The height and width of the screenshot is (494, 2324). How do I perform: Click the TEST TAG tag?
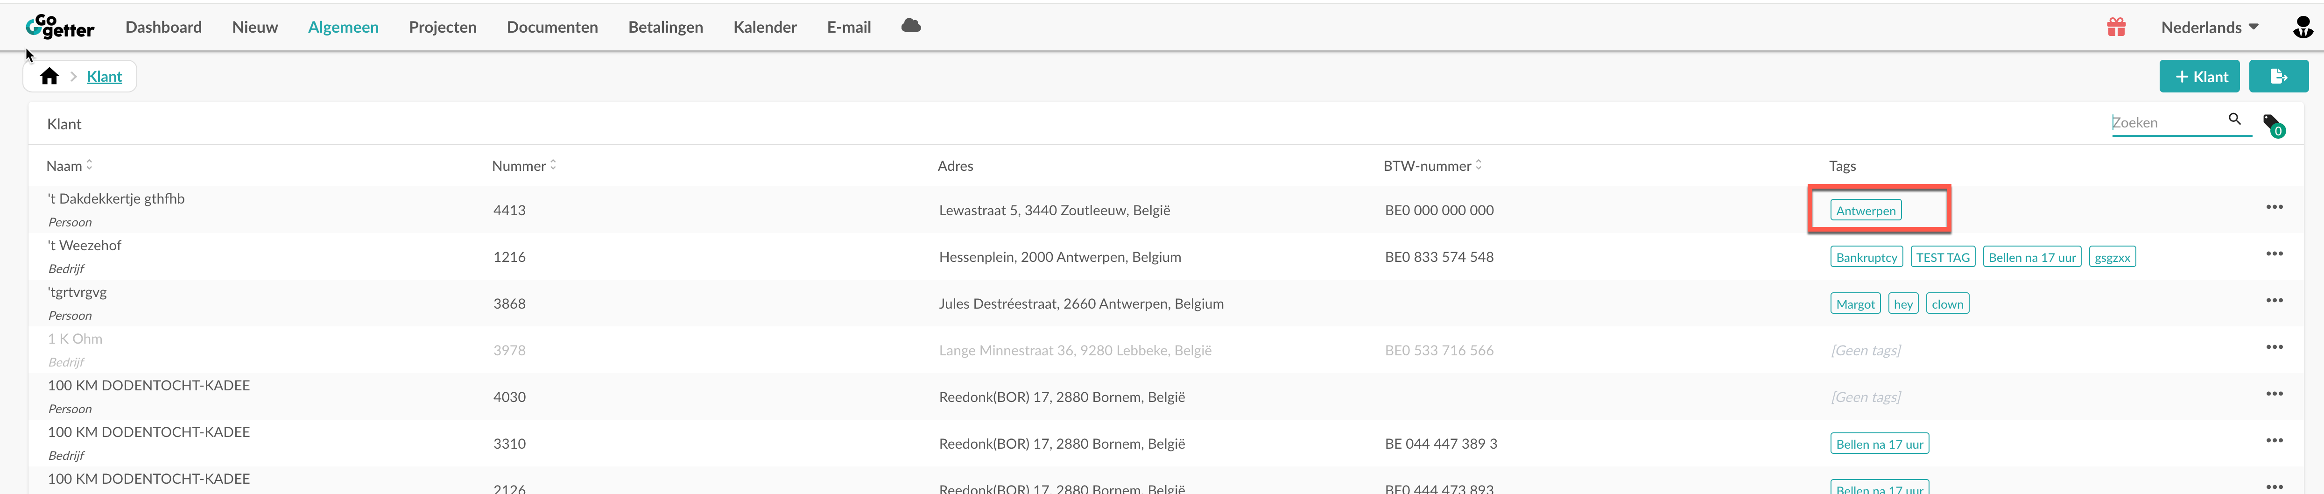(1943, 257)
